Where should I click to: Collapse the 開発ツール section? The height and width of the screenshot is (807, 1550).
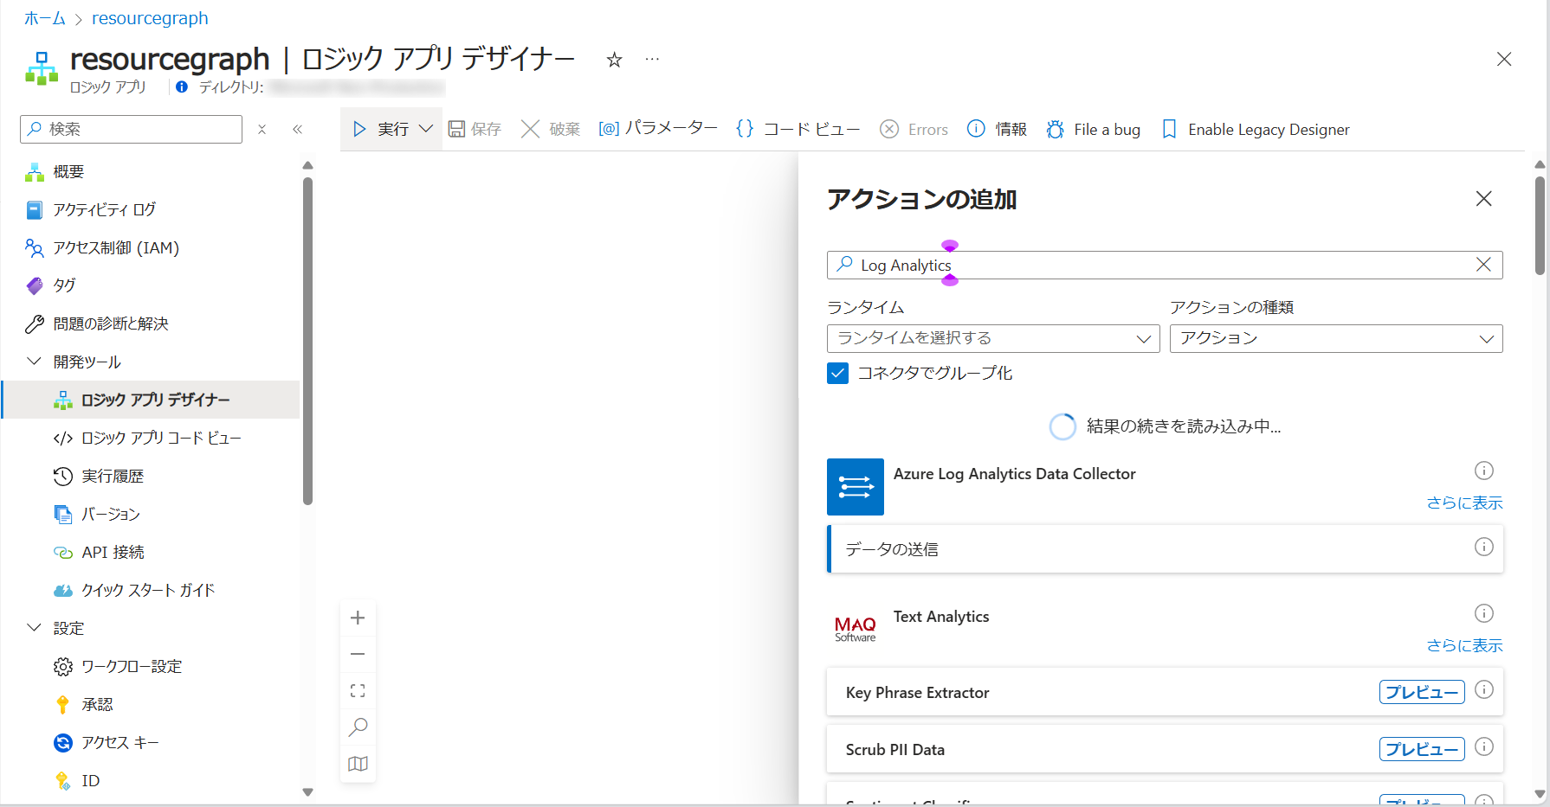[x=35, y=362]
